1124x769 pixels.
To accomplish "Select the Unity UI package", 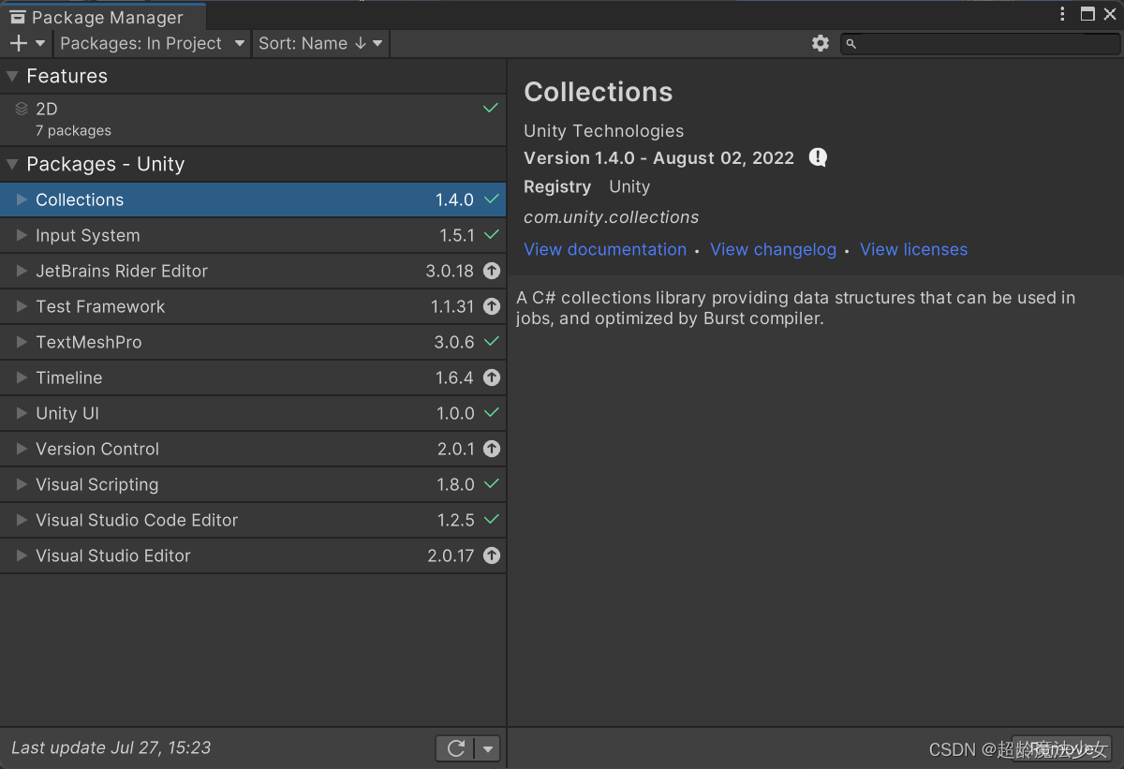I will (x=253, y=413).
